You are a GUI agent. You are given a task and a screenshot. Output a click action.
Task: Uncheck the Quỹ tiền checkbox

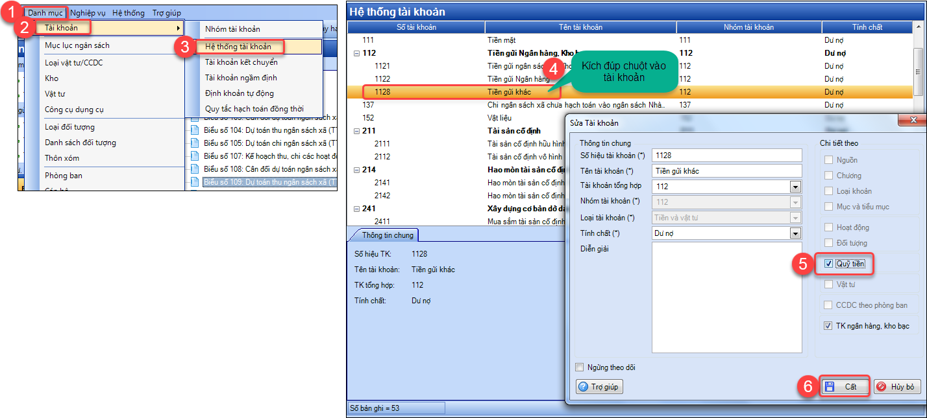pos(828,264)
